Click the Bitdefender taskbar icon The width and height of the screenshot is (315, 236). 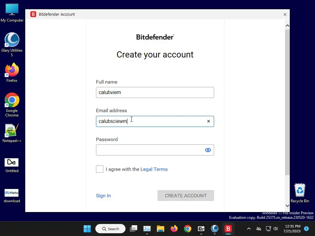(228, 229)
